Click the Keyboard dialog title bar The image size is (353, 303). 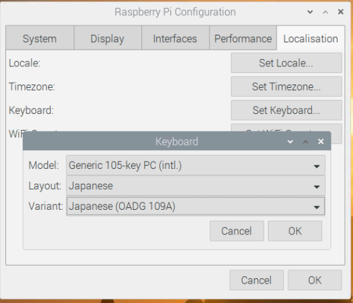(x=177, y=141)
